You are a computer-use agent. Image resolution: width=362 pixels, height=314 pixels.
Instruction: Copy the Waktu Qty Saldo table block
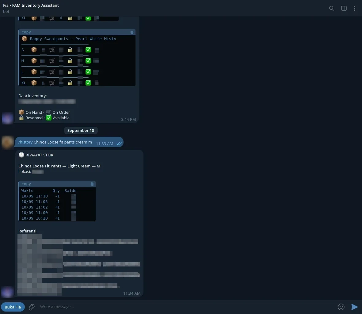[x=92, y=184]
